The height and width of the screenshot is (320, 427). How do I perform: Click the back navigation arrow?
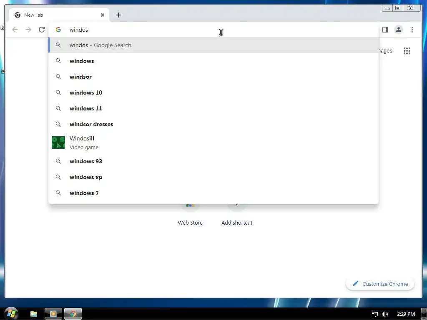point(15,30)
